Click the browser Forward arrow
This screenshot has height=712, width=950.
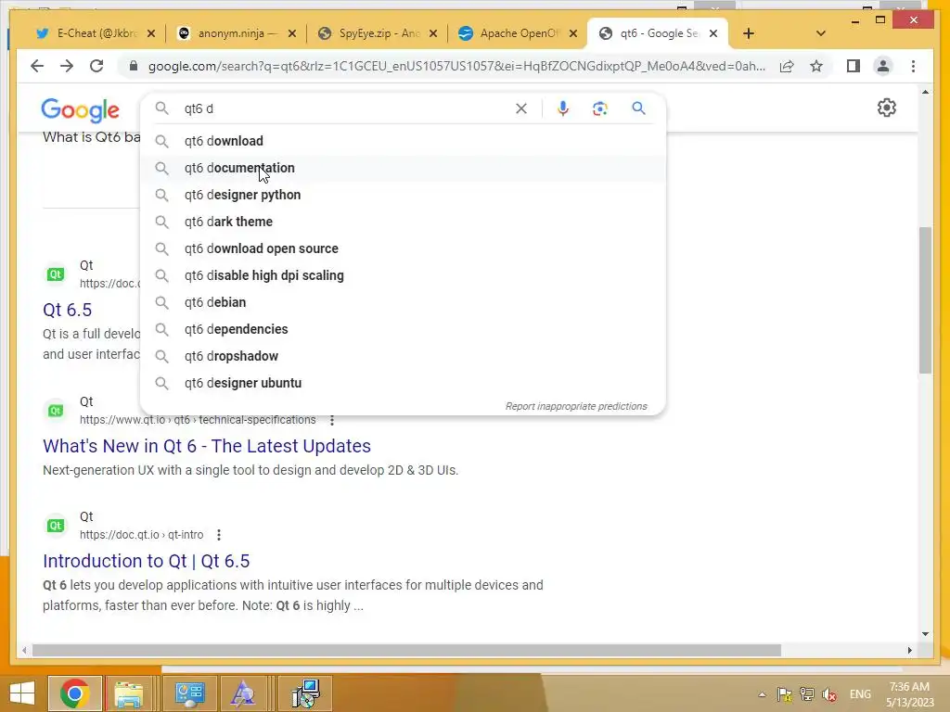(67, 66)
